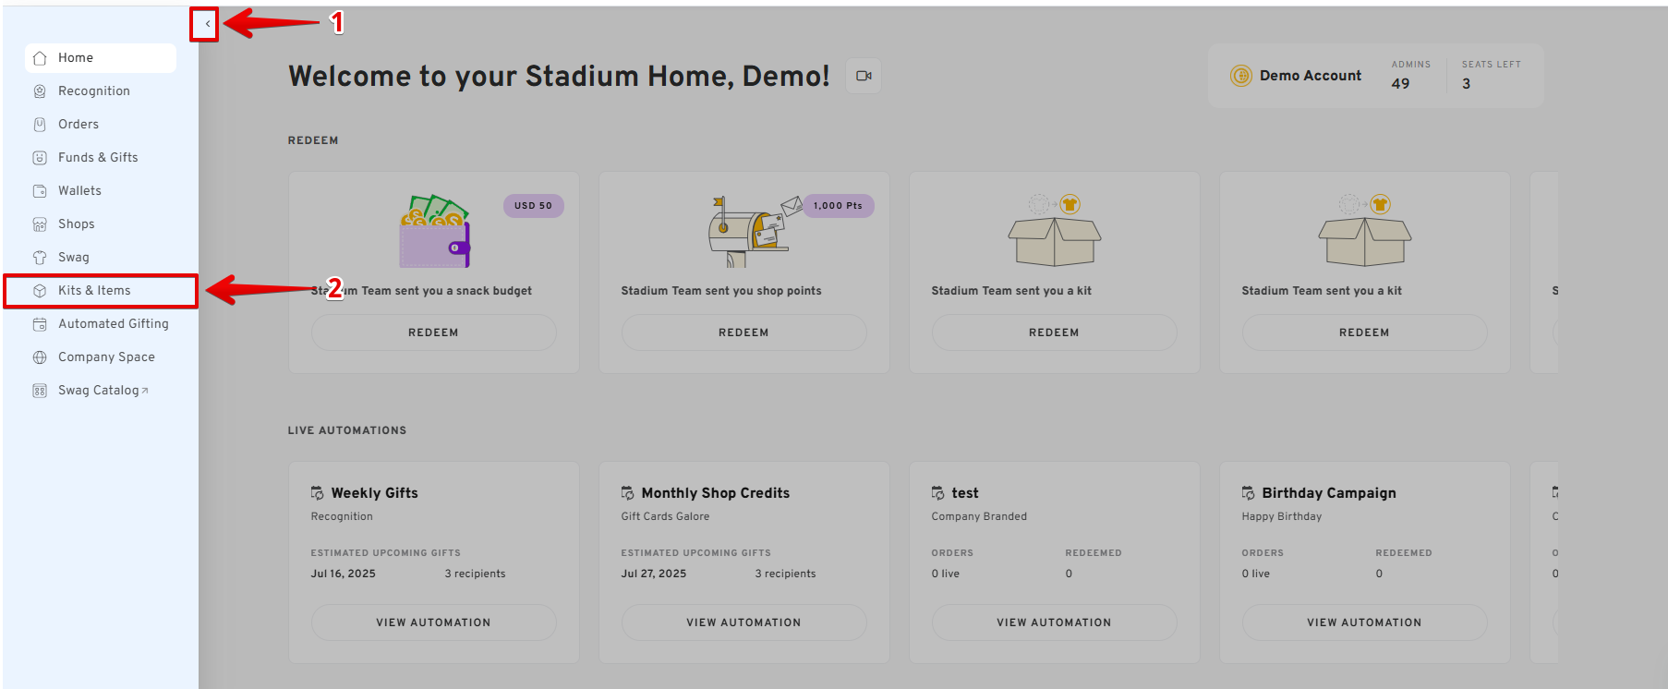Redeem the USD 50 snack budget

[433, 332]
